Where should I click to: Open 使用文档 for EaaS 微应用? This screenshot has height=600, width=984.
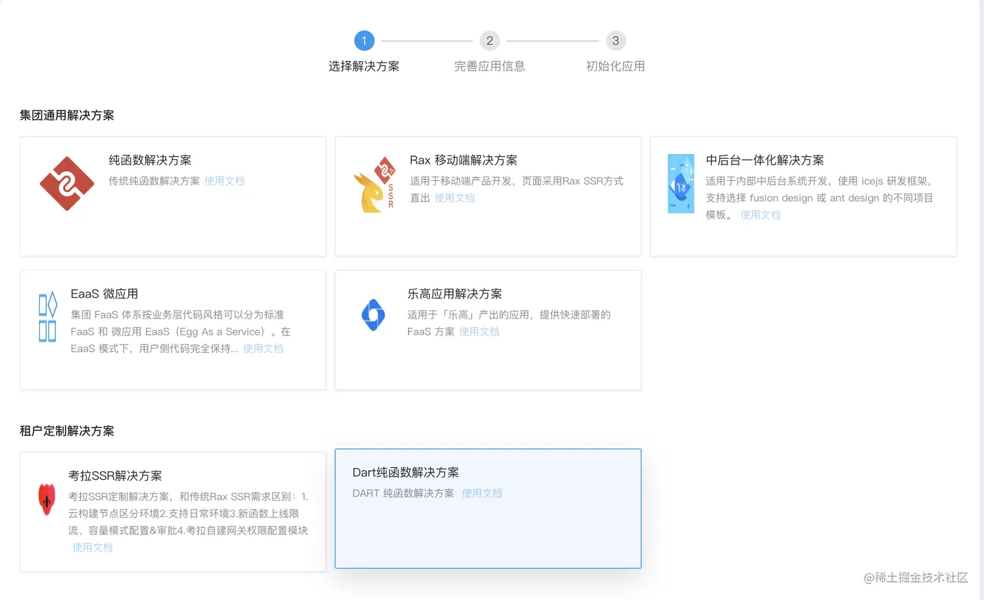(x=263, y=348)
